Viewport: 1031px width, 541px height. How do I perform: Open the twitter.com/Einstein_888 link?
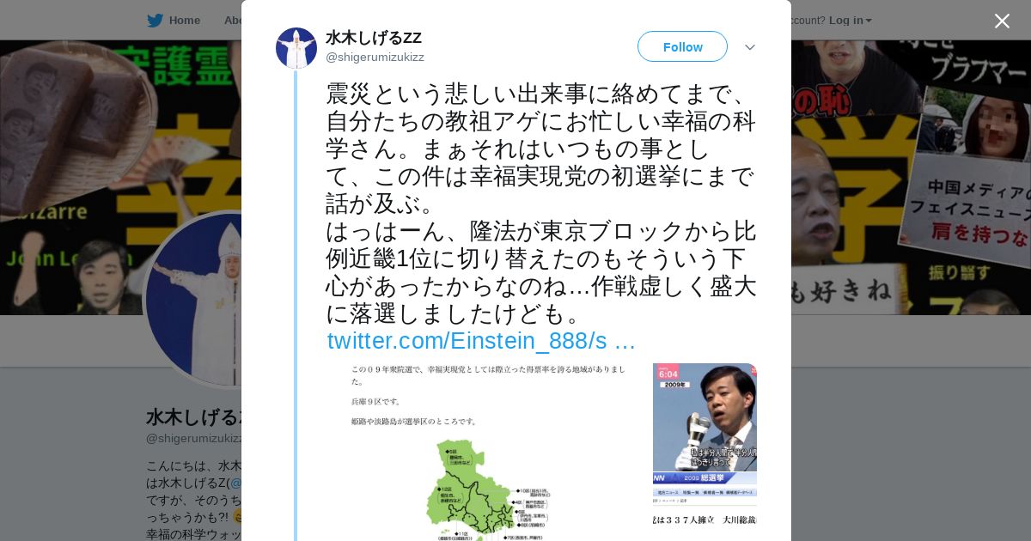(x=481, y=341)
